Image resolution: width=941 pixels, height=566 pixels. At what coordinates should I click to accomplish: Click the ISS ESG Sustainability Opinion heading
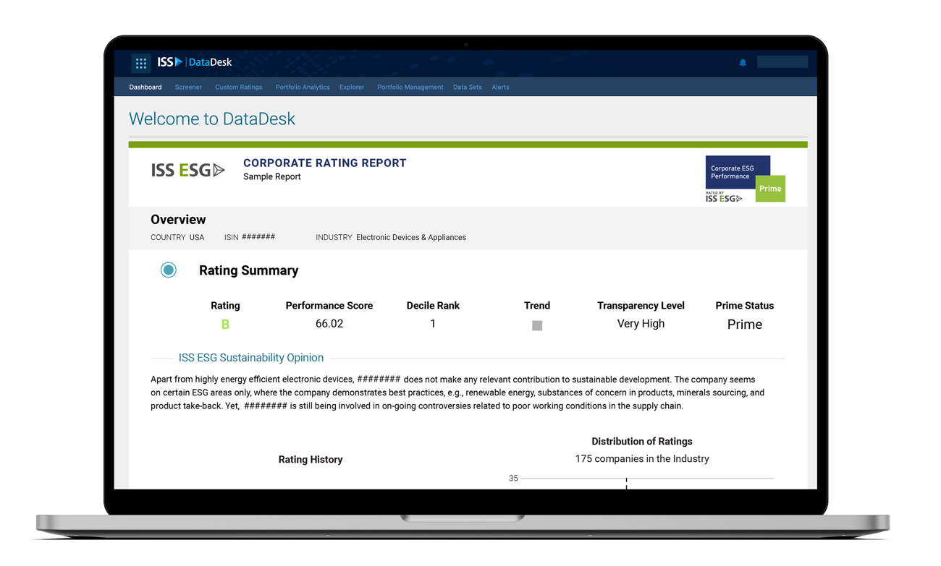tap(251, 358)
